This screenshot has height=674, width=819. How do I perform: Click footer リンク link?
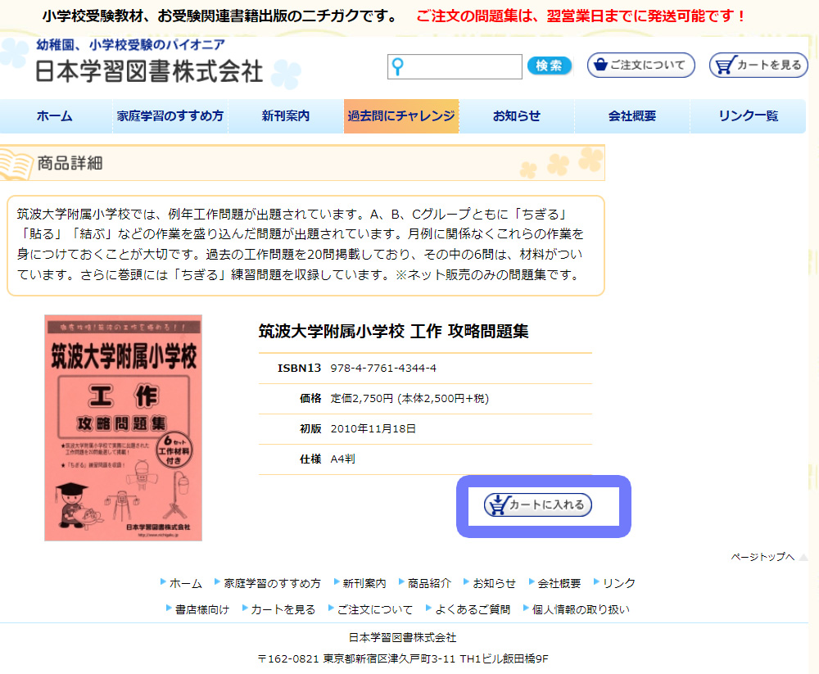[x=619, y=584]
